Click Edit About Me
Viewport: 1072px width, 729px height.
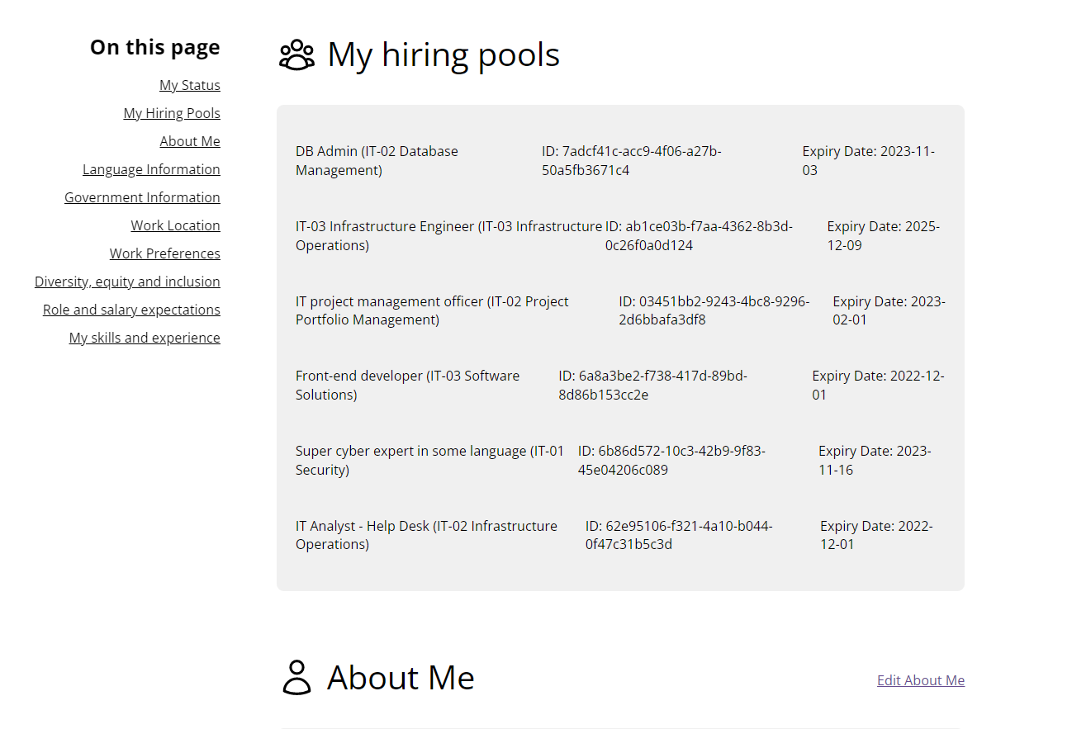click(x=921, y=679)
